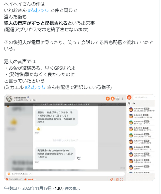Click the comment input field コメントを送ろう
The width and height of the screenshot is (161, 194).
[143, 97]
